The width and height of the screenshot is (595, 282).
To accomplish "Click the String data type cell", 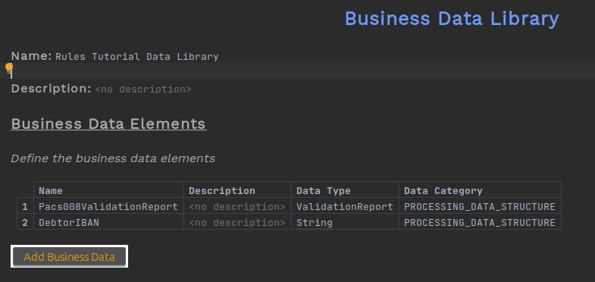I will pos(345,222).
